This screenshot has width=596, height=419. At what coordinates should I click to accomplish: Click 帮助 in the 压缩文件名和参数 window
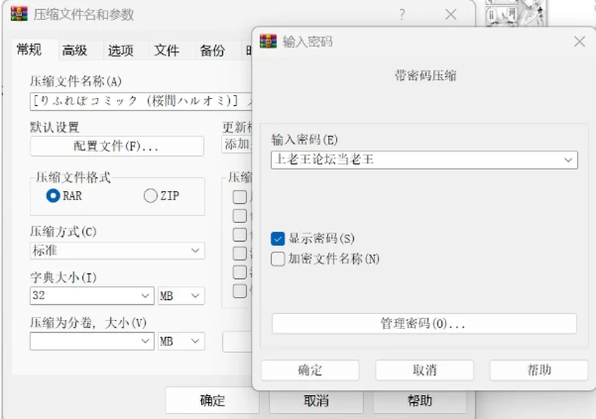pyautogui.click(x=420, y=400)
